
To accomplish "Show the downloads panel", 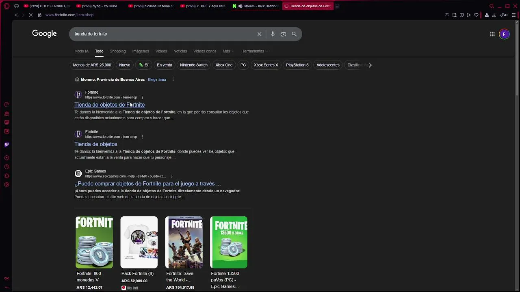I will (x=494, y=15).
